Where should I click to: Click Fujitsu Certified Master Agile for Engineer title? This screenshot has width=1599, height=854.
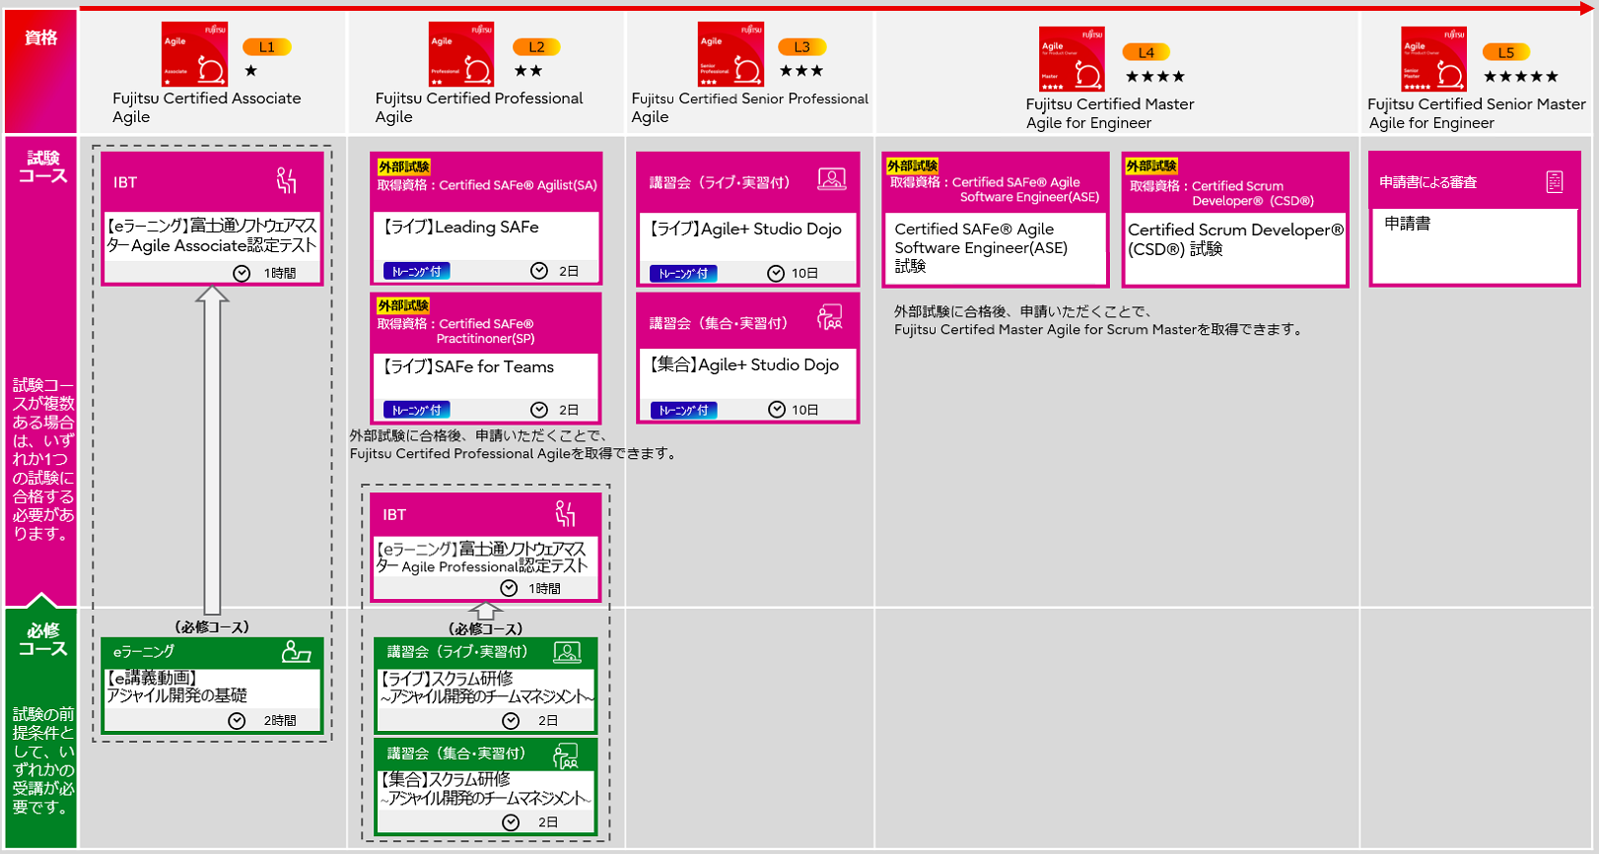[x=1110, y=113]
